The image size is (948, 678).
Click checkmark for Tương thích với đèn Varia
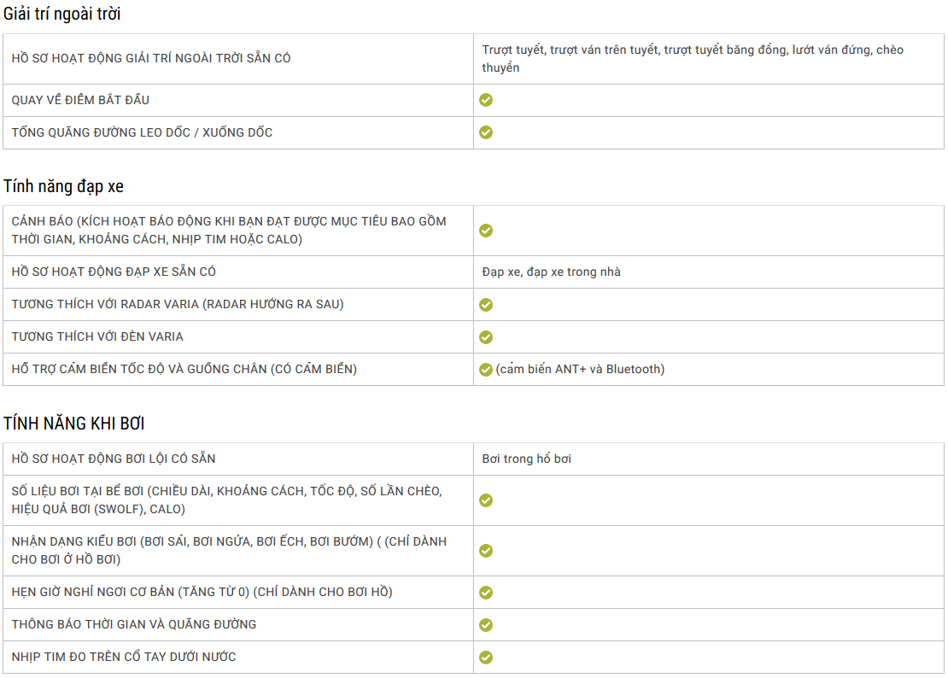[x=485, y=337]
